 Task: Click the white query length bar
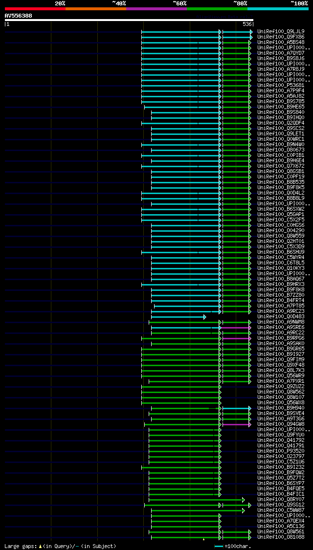pos(129,20)
